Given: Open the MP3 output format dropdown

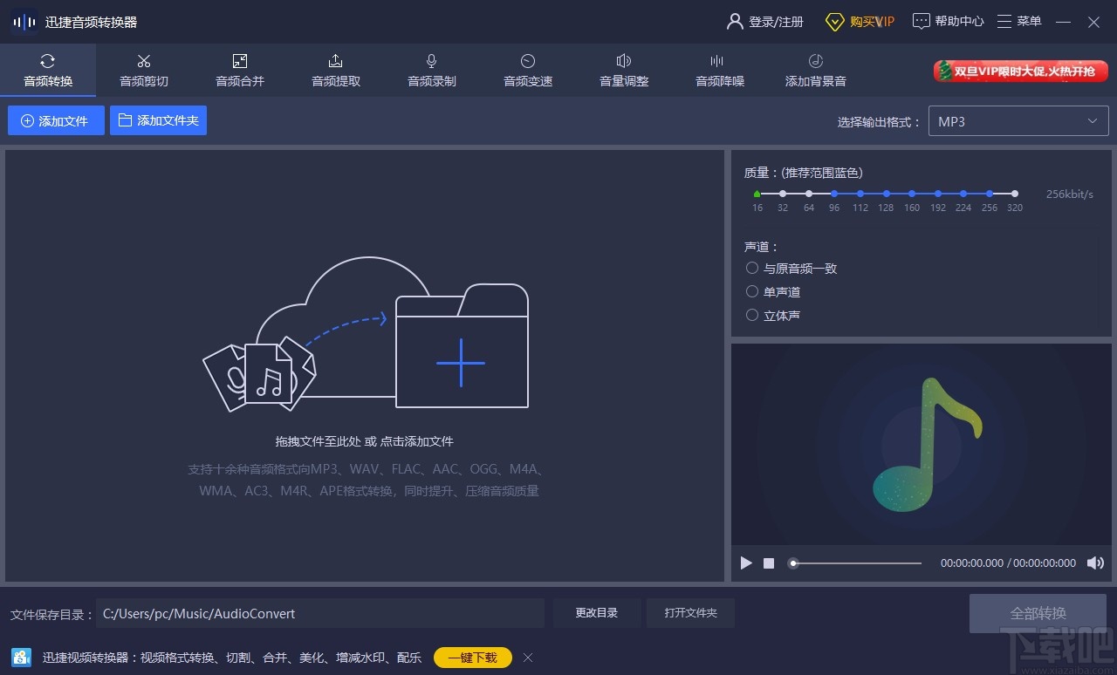Looking at the screenshot, I should coord(1018,120).
